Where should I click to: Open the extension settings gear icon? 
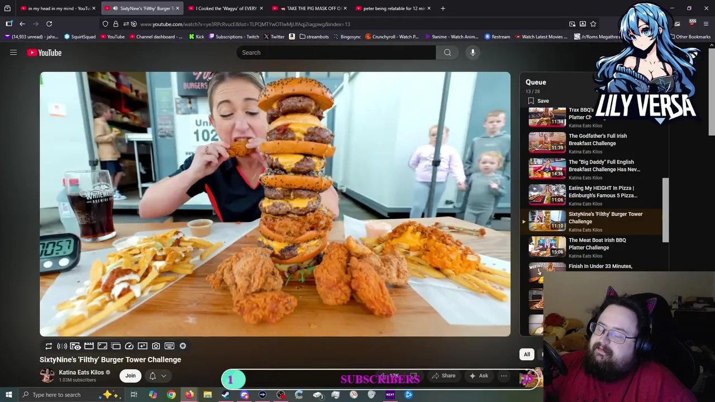click(183, 346)
